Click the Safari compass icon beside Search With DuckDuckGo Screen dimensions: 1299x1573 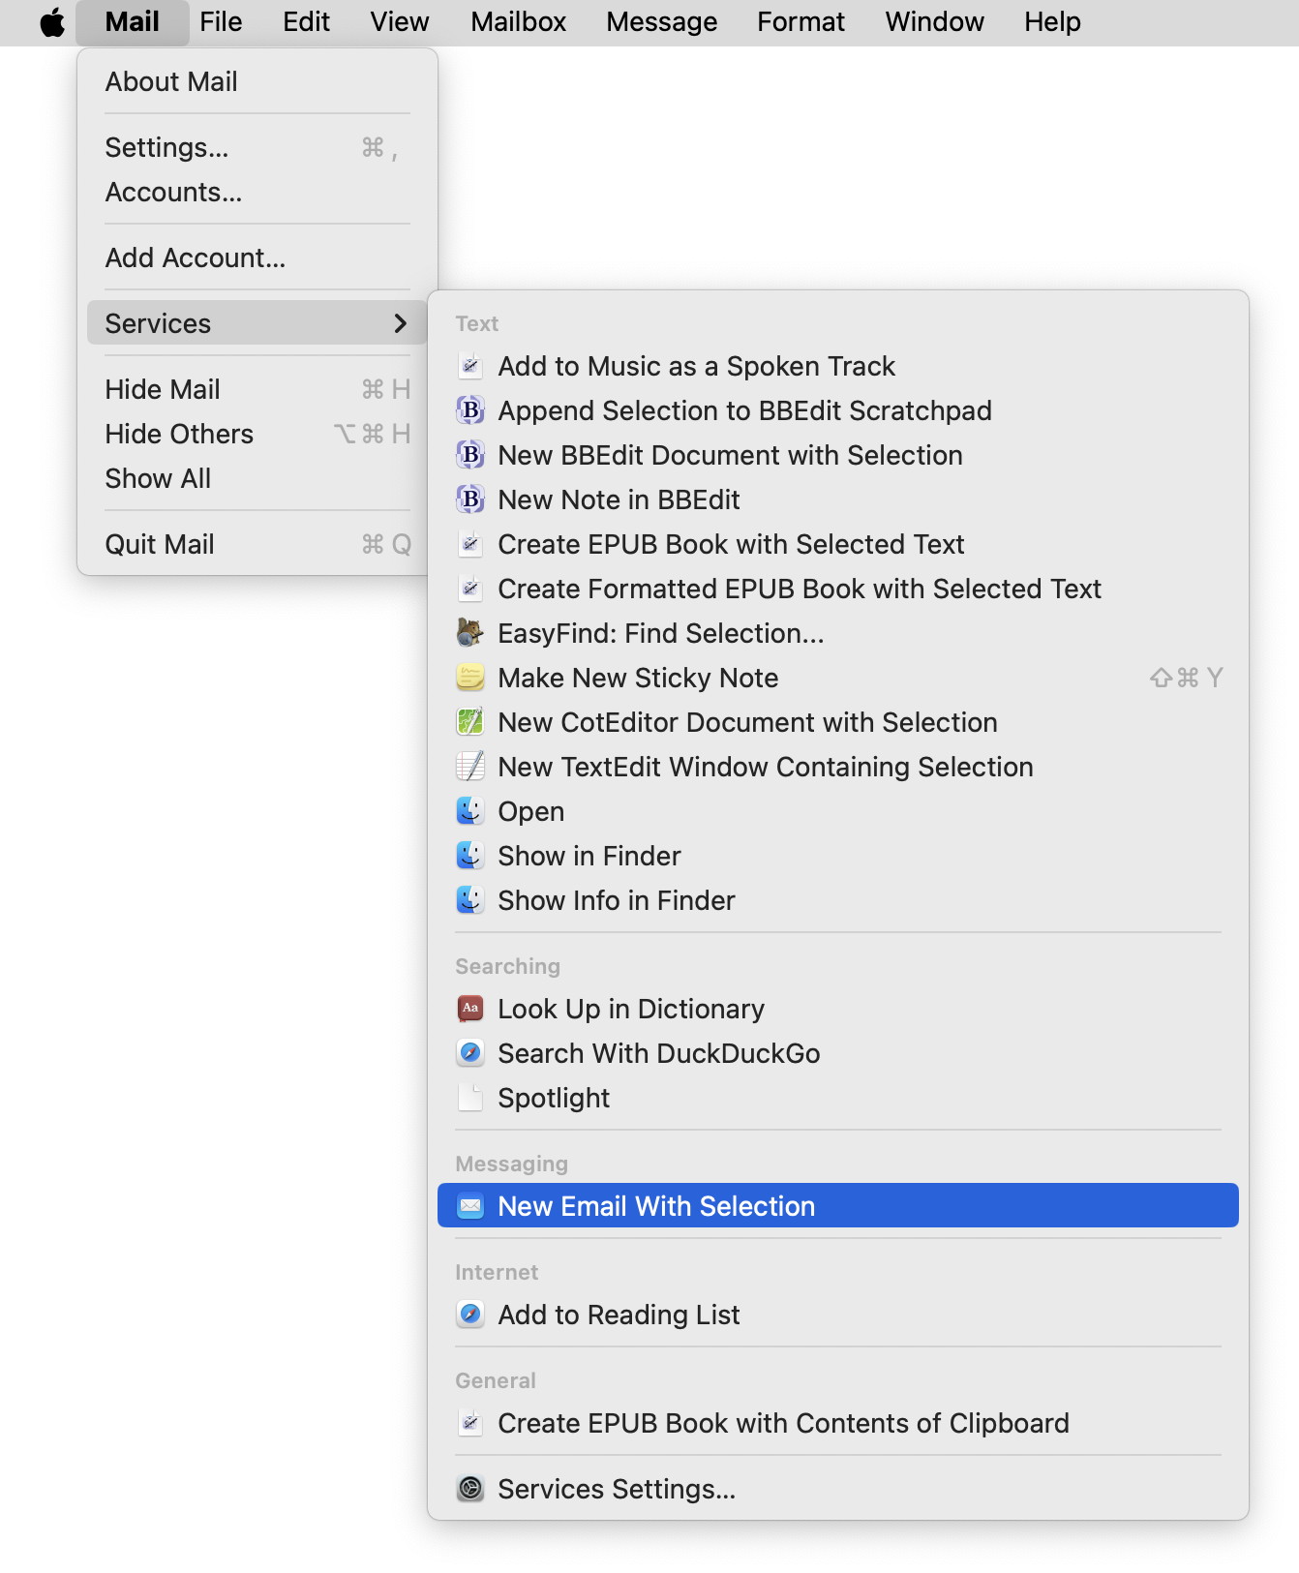[x=470, y=1053]
